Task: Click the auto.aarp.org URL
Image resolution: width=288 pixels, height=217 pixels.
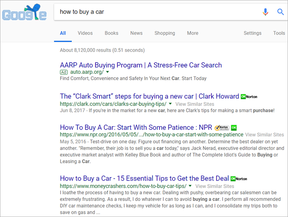Action: click(87, 72)
